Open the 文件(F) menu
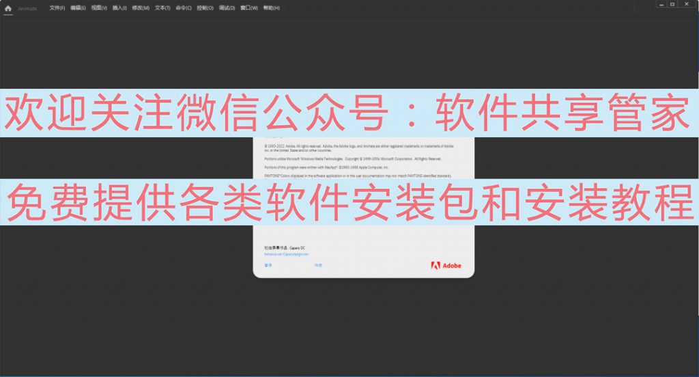 57,8
